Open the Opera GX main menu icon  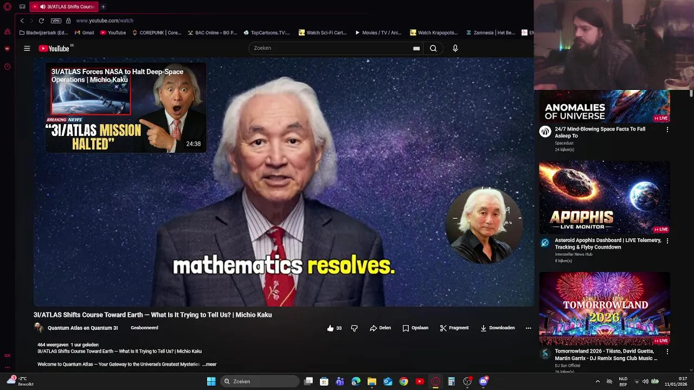8,6
